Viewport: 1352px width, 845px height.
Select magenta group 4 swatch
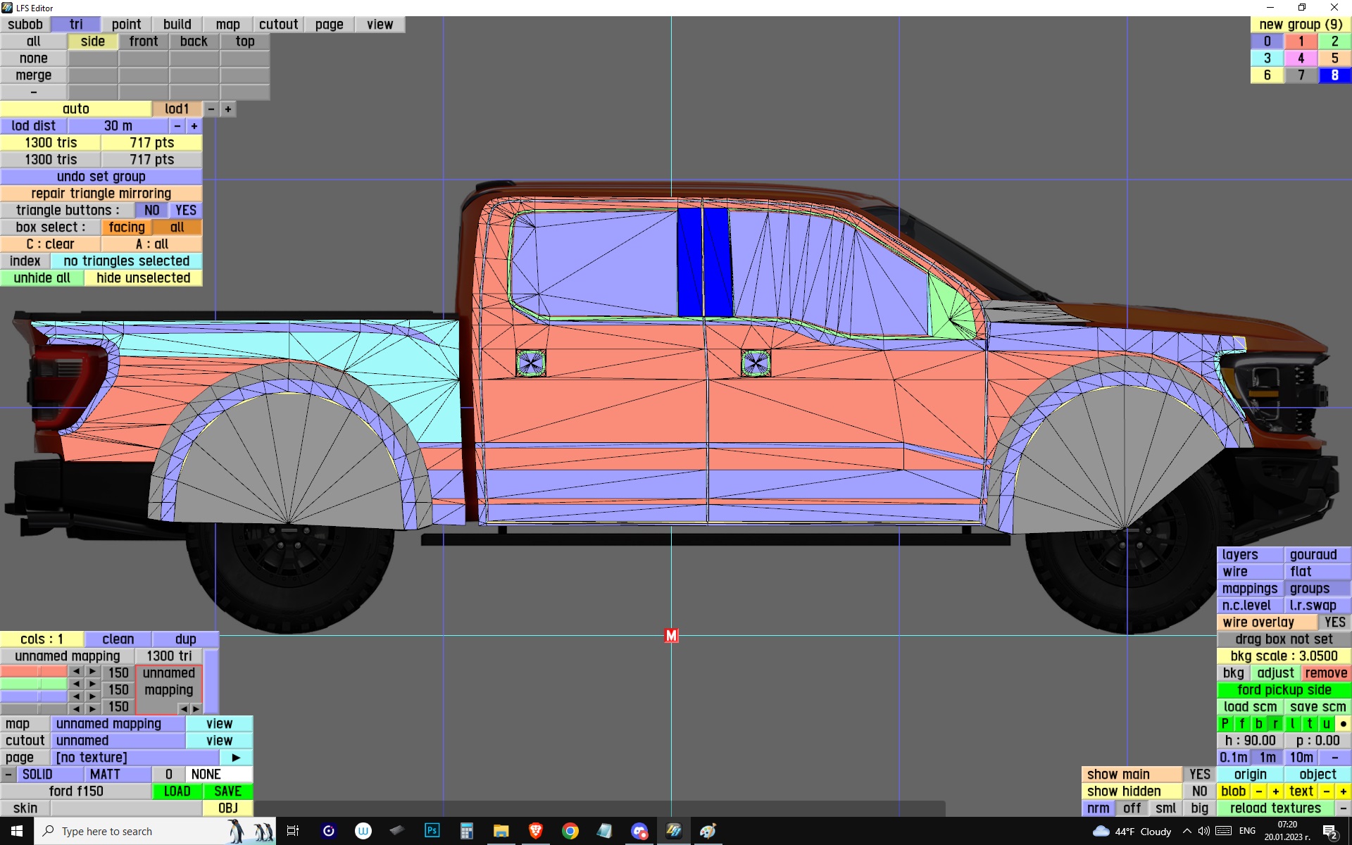click(1301, 58)
